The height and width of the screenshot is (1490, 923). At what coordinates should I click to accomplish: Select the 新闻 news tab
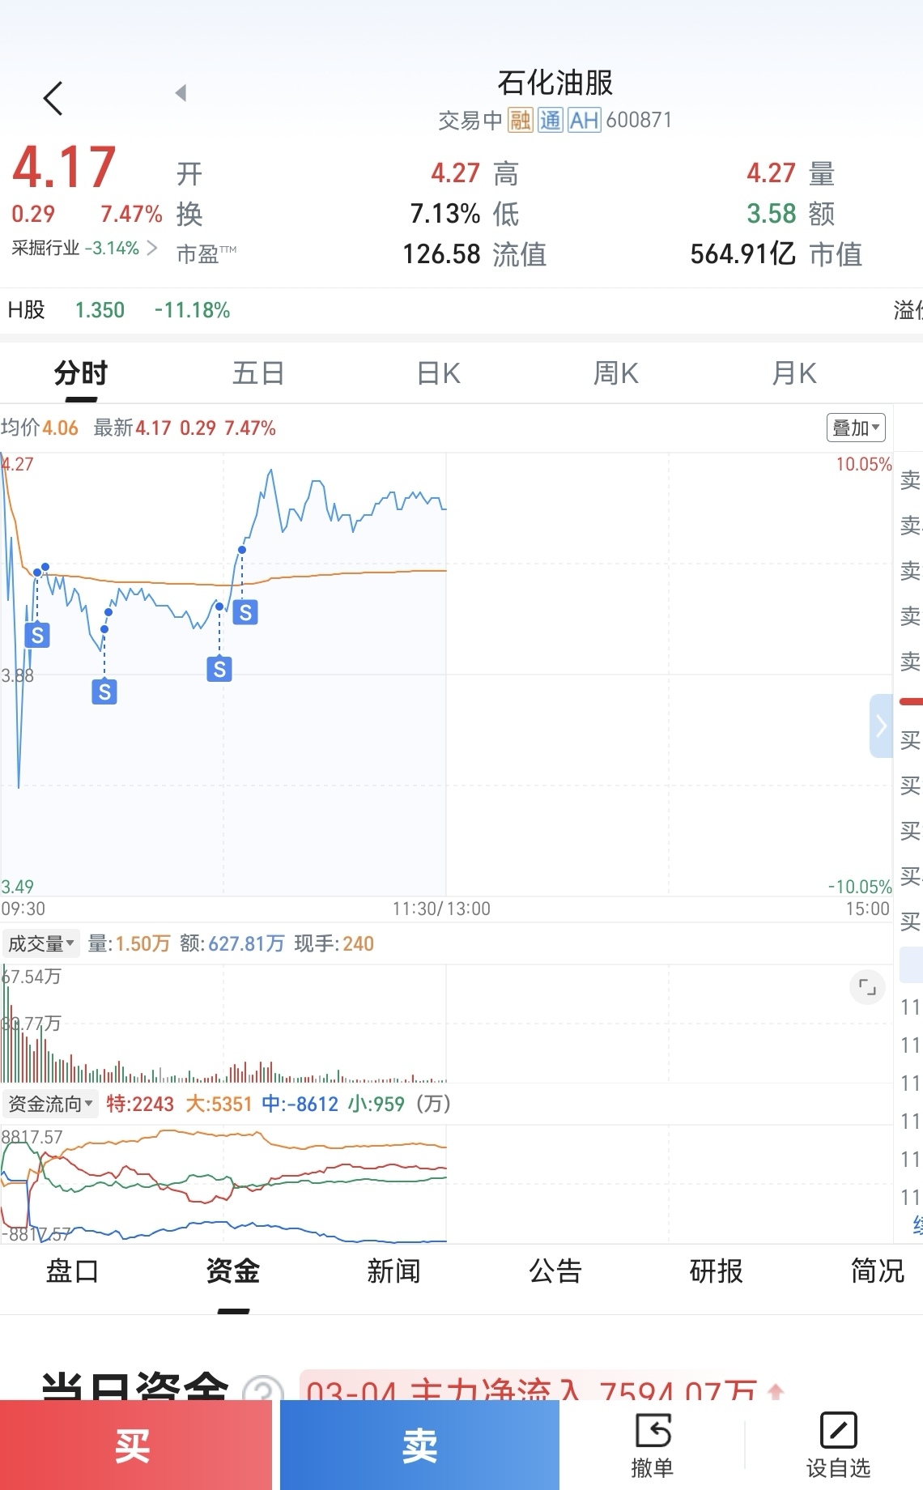pyautogui.click(x=393, y=1271)
